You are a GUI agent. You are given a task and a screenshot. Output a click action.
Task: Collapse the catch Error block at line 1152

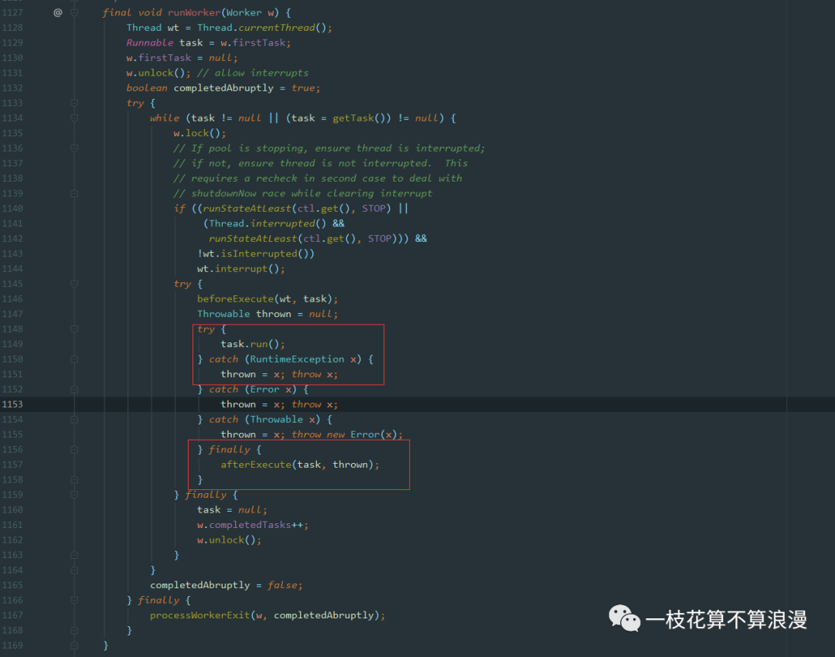click(x=74, y=390)
